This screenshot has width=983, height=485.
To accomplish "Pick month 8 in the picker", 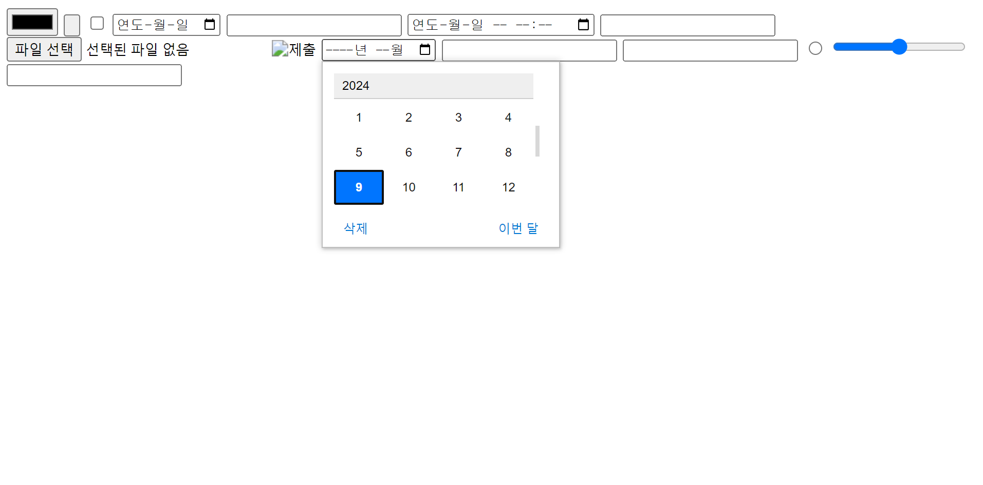I will tap(508, 152).
